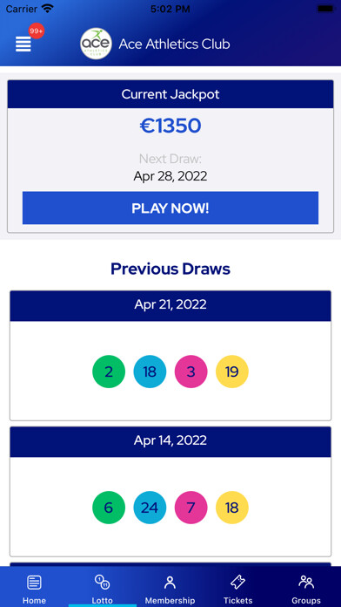Open the Membership person icon
The height and width of the screenshot is (607, 341).
170,582
